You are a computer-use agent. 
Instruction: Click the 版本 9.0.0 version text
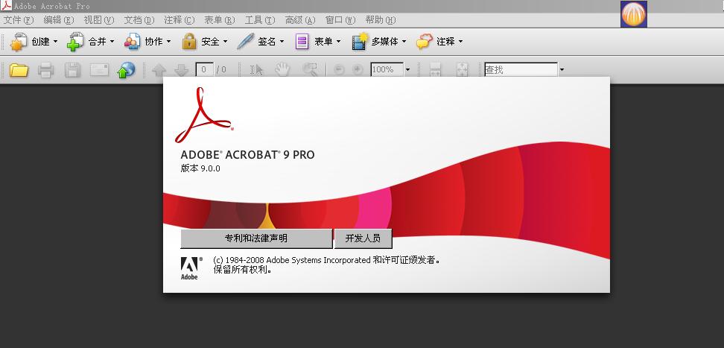click(x=200, y=168)
